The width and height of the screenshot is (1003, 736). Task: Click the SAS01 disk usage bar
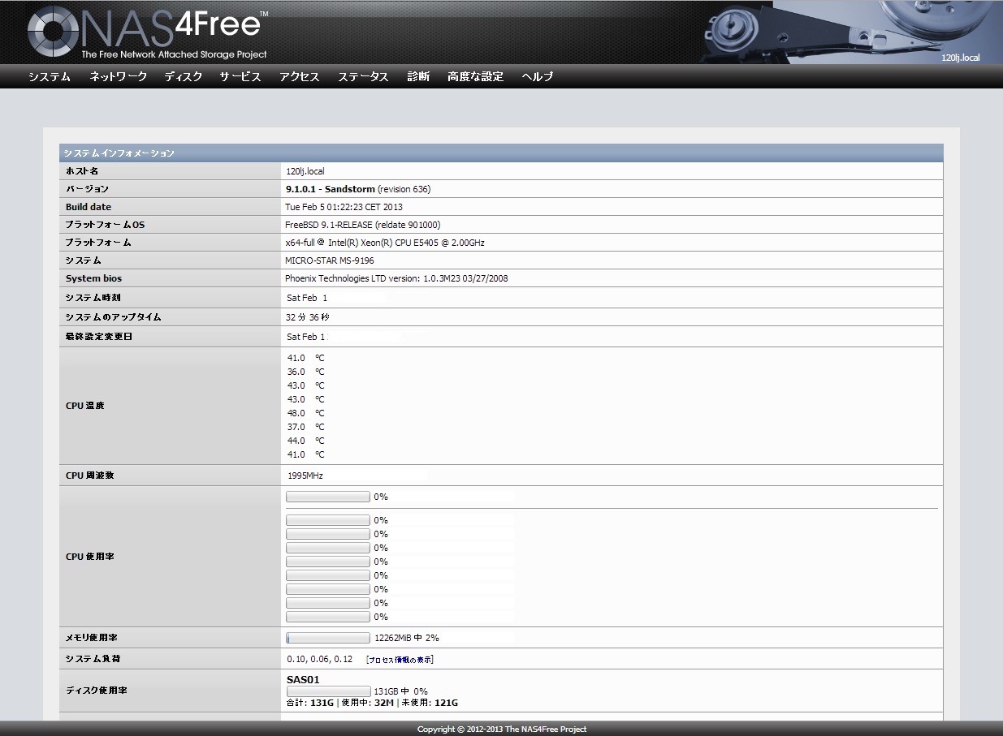click(x=328, y=691)
